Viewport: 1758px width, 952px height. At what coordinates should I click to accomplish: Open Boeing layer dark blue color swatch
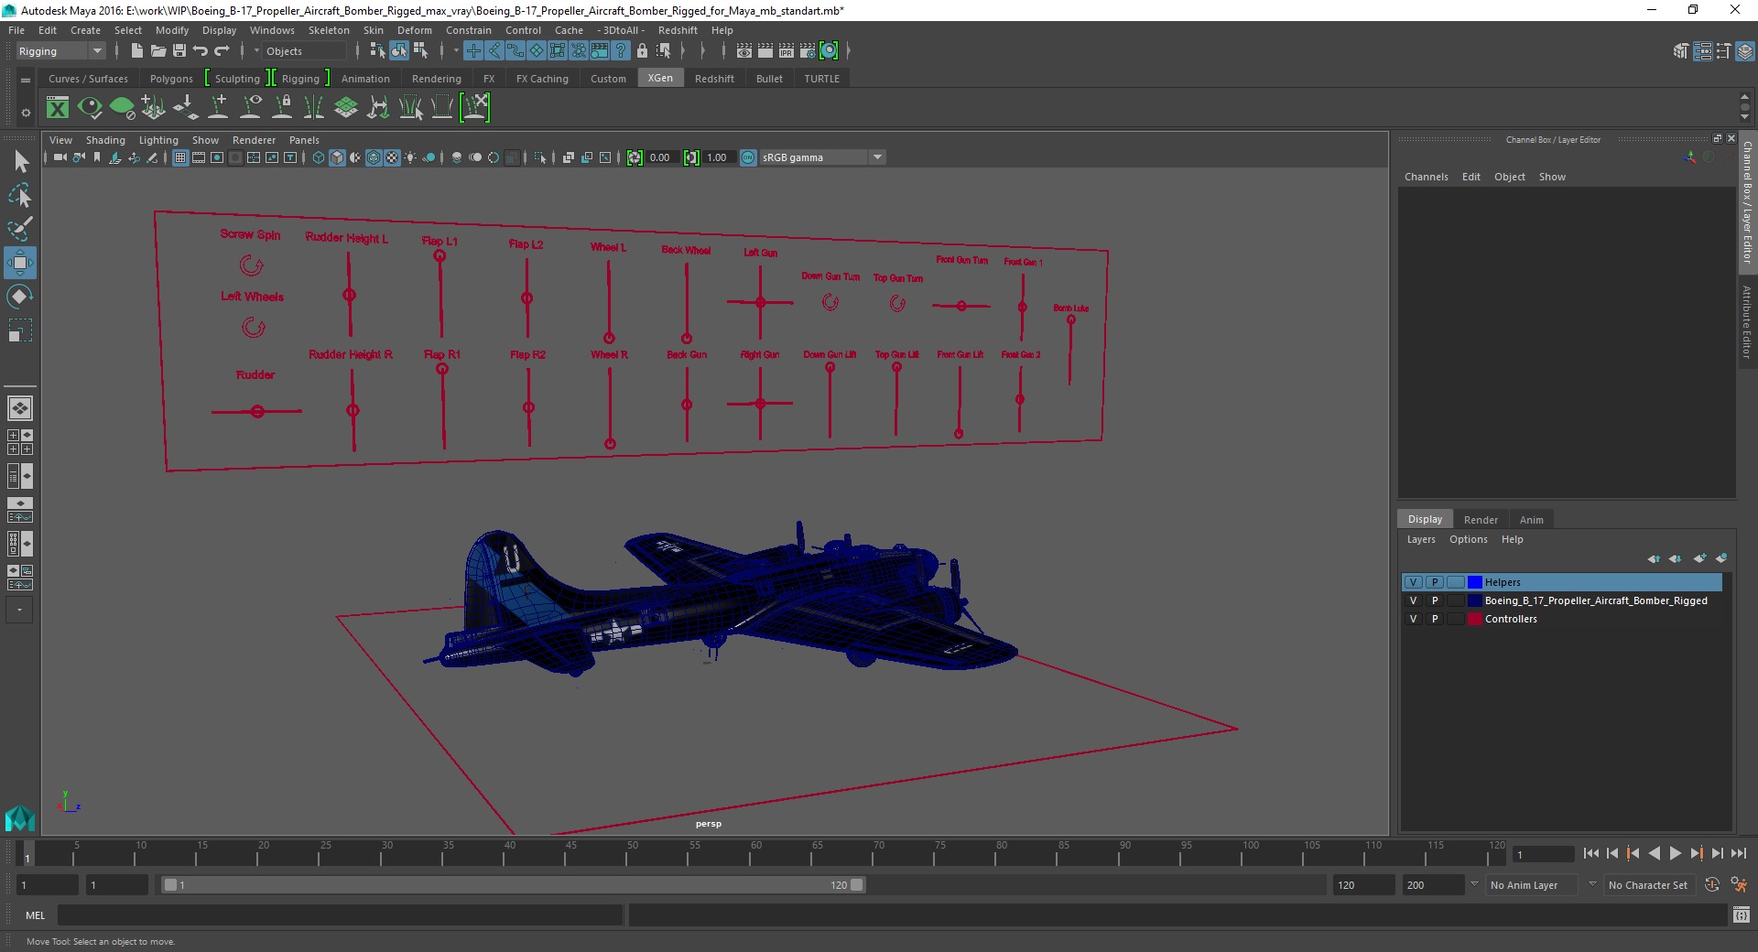(x=1475, y=600)
